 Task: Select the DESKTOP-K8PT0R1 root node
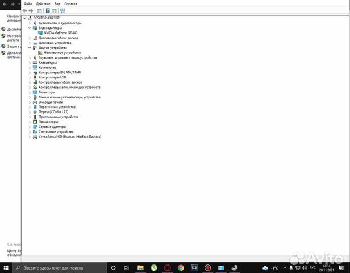[x=47, y=18]
